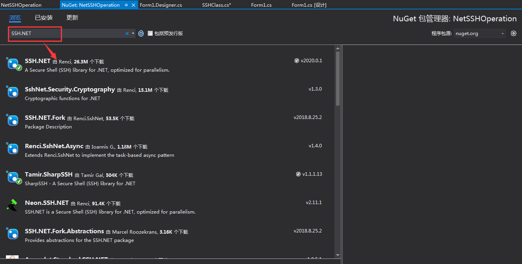Click the SSH.NET.Fork package icon
The height and width of the screenshot is (264, 522).
(x=13, y=121)
